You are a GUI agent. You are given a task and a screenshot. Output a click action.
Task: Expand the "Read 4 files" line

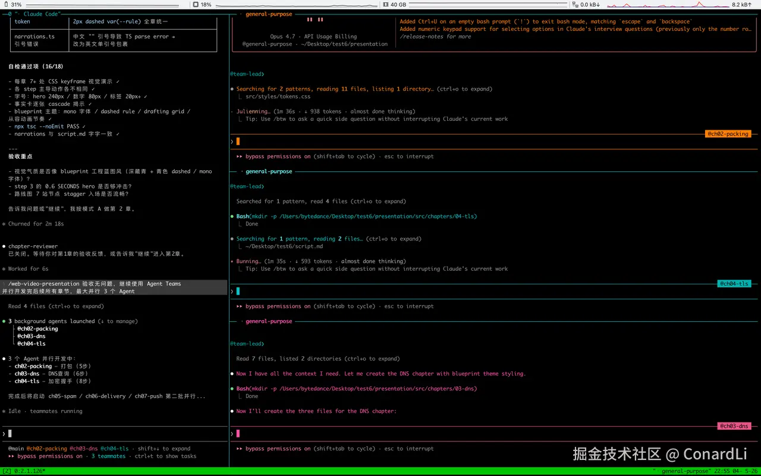pyautogui.click(x=56, y=306)
